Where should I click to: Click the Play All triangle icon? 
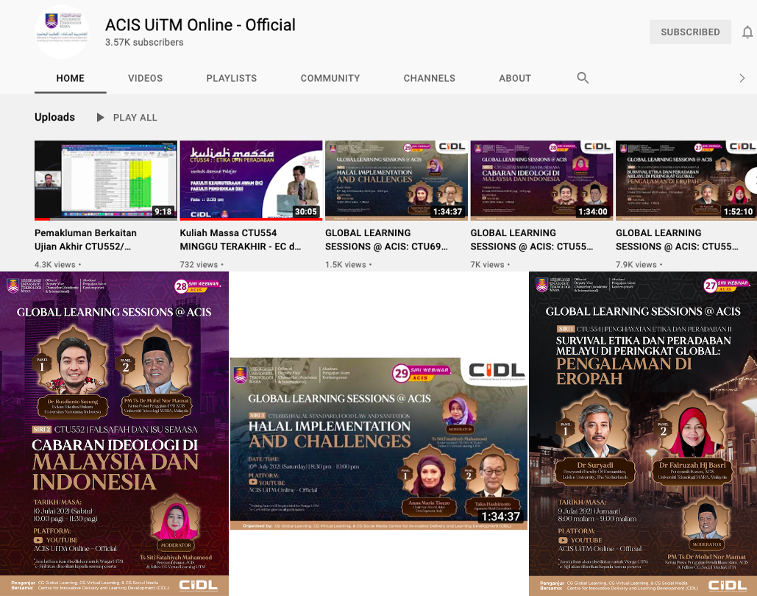click(101, 118)
